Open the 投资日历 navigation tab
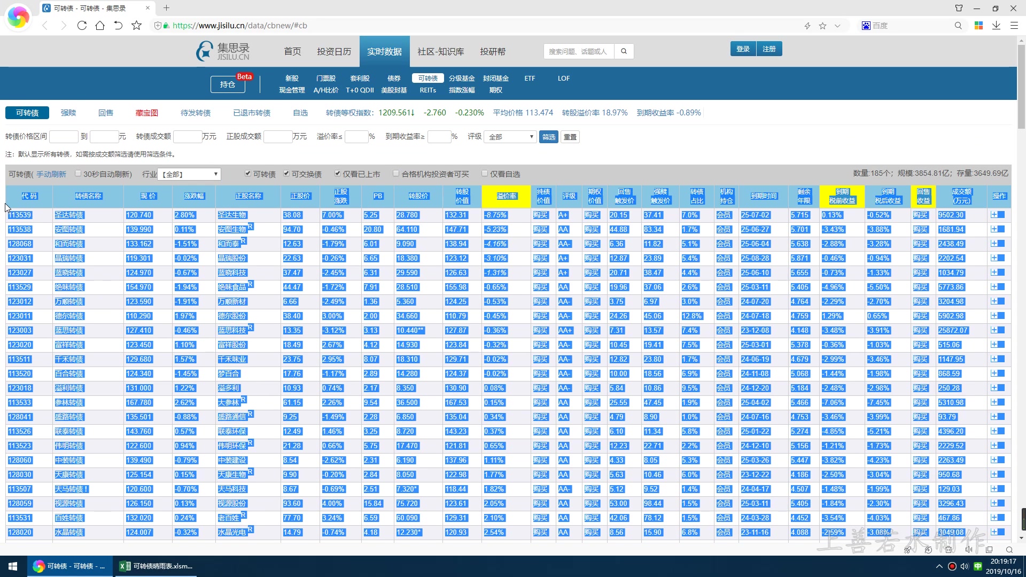 (334, 51)
